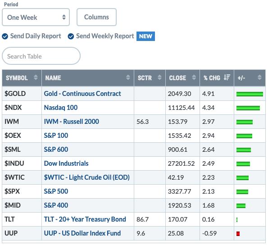Open Dow Industrials link

point(66,163)
